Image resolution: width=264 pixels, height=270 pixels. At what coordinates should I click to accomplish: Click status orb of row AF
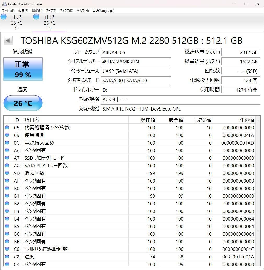tap(7, 180)
